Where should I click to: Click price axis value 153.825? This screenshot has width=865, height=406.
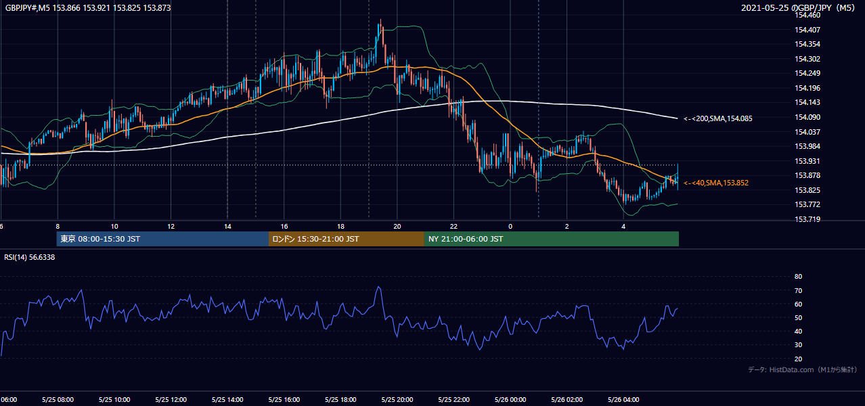(x=807, y=190)
